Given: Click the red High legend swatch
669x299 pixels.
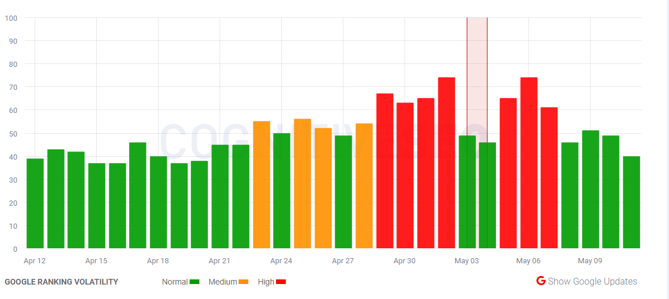Looking at the screenshot, I should click(281, 282).
